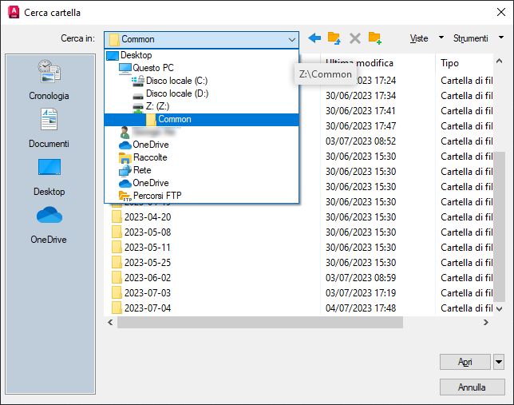Create new folder icon
Screen dimensions: 514x405
(374, 38)
